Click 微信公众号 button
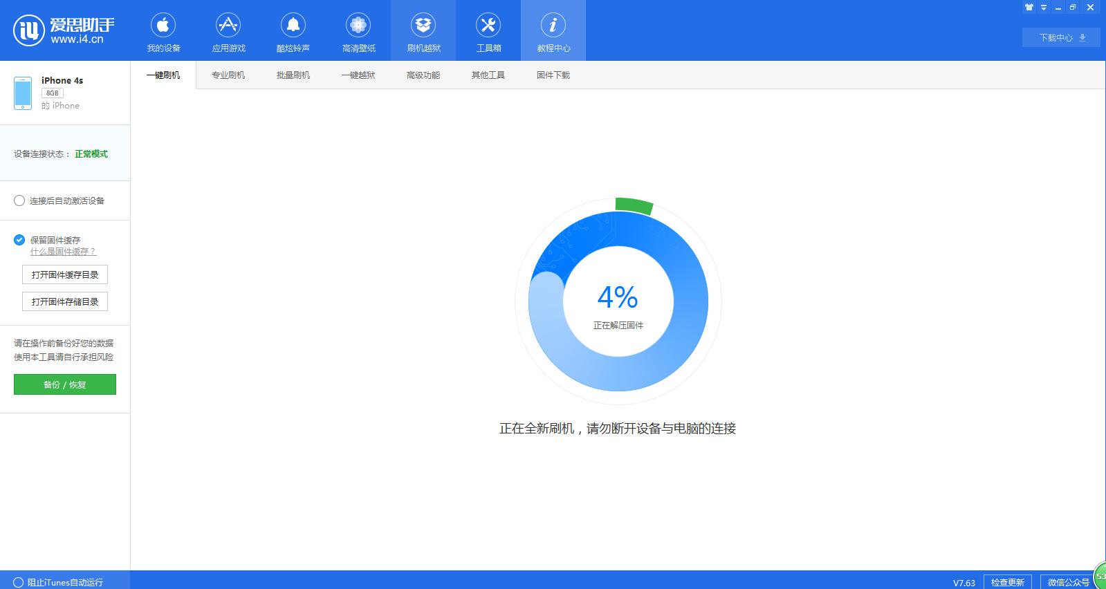 pos(1068,582)
